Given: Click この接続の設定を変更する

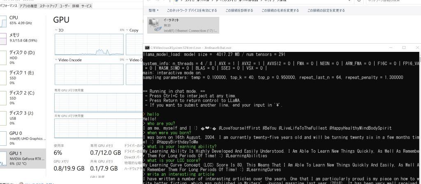Looking at the screenshot, I should coord(326,10).
